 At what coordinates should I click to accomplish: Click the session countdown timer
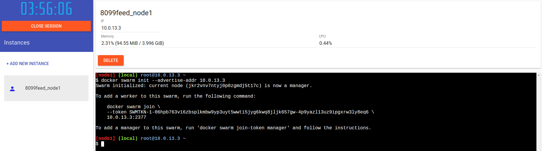tap(46, 9)
